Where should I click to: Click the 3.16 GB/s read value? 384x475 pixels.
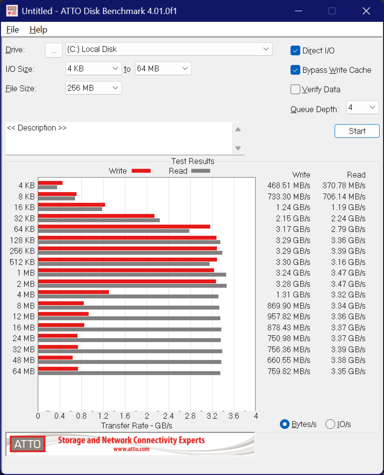click(x=348, y=262)
